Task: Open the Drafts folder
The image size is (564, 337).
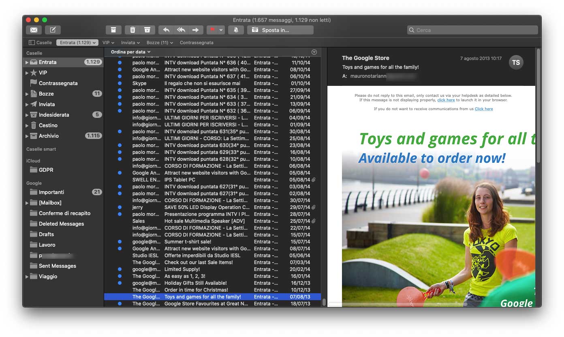Action: 63,234
